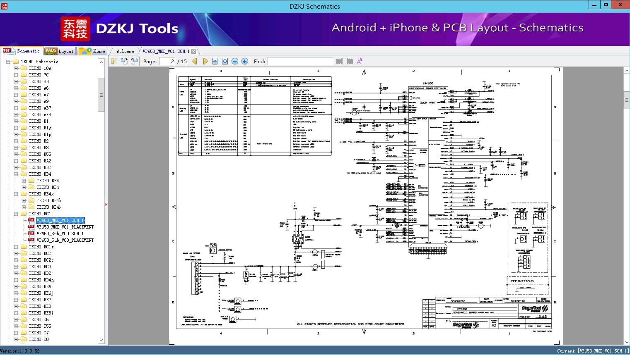Switch to the Layout tab

click(59, 51)
